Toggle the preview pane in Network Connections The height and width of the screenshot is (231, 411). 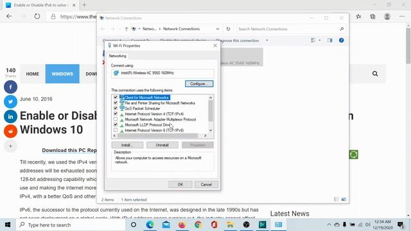pyautogui.click(x=329, y=40)
